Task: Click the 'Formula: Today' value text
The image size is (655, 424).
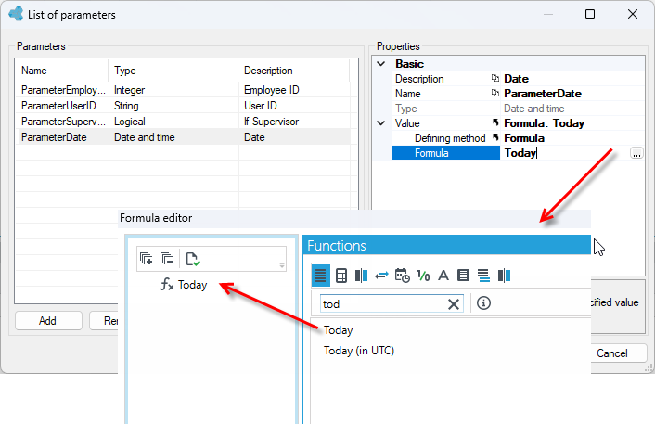Action: pyautogui.click(x=544, y=123)
